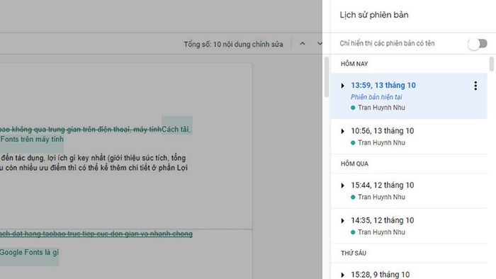Click the 'Google Fonts là gì' heading in document
The height and width of the screenshot is (279, 496).
click(x=29, y=253)
